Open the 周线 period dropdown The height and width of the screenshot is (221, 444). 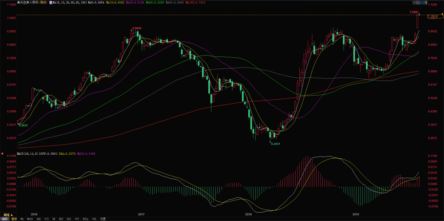coord(8,215)
